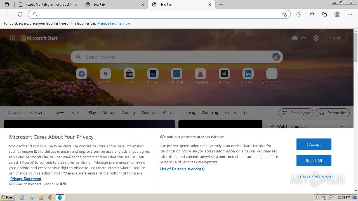
Task: Open the Microsoft 365 shortcut
Action: coord(82,76)
